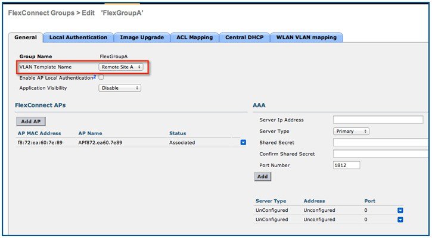This screenshot has height=238, width=432.
Task: Click the AAA section heading
Action: [x=259, y=105]
